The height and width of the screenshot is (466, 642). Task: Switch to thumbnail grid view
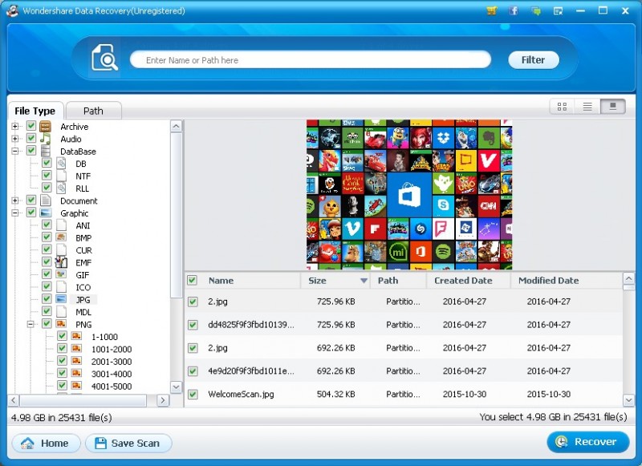click(562, 107)
